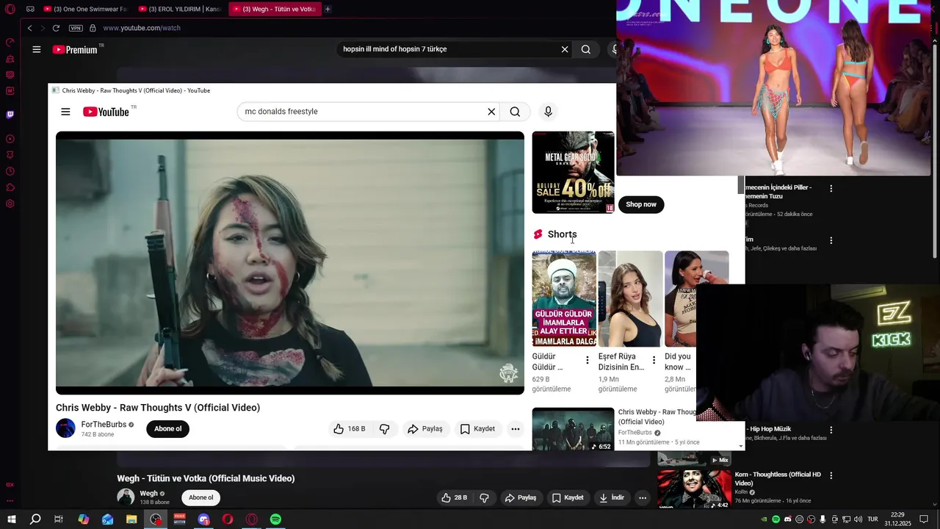940x529 pixels.
Task: Clear the hopsin search text
Action: 565,49
